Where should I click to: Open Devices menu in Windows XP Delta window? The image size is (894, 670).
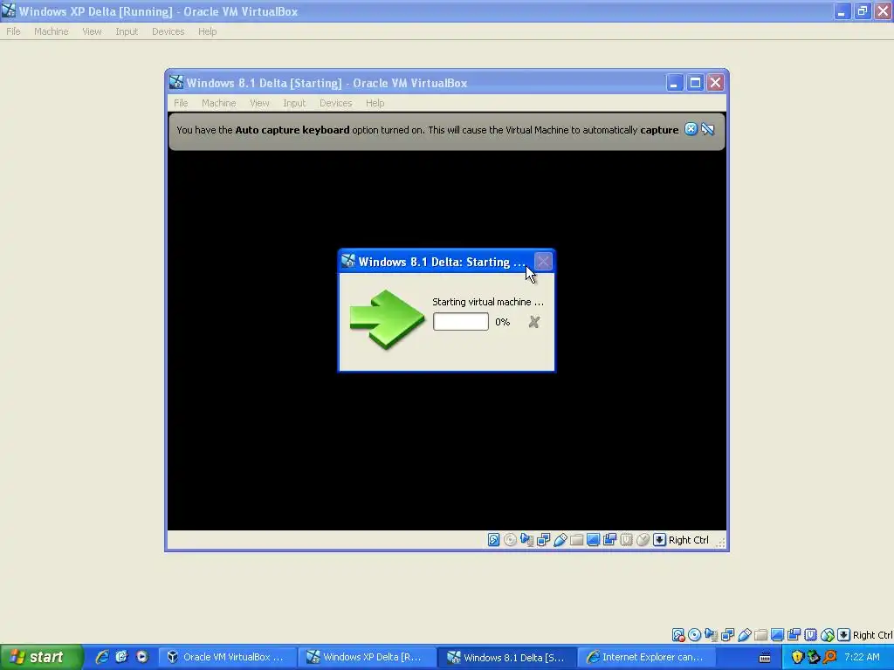click(x=168, y=31)
